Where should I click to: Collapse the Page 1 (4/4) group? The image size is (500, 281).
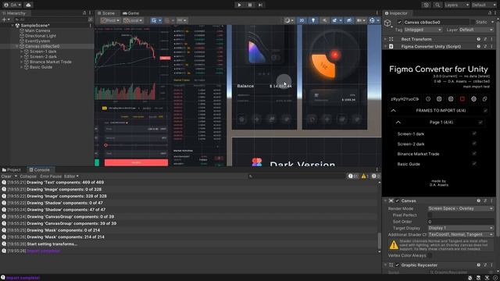tap(398, 123)
